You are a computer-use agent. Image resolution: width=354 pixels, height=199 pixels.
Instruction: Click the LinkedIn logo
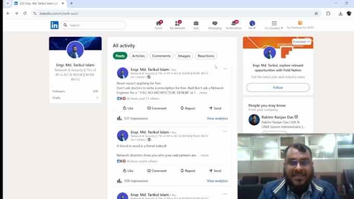(55, 25)
